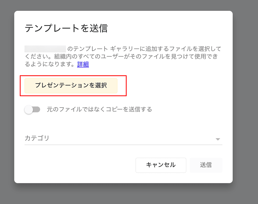
Task: Click the テンプレートを送信 dialog title
Action: [x=66, y=28]
